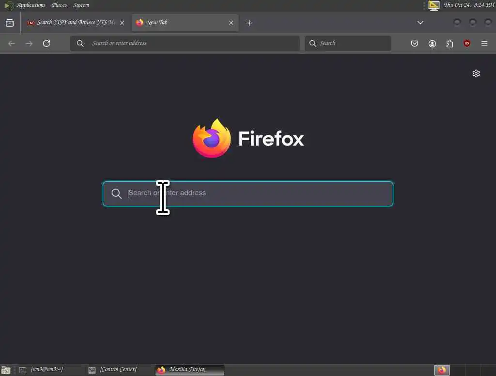Image resolution: width=496 pixels, height=376 pixels.
Task: Click the magnifier icon in the center search field
Action: 116,193
